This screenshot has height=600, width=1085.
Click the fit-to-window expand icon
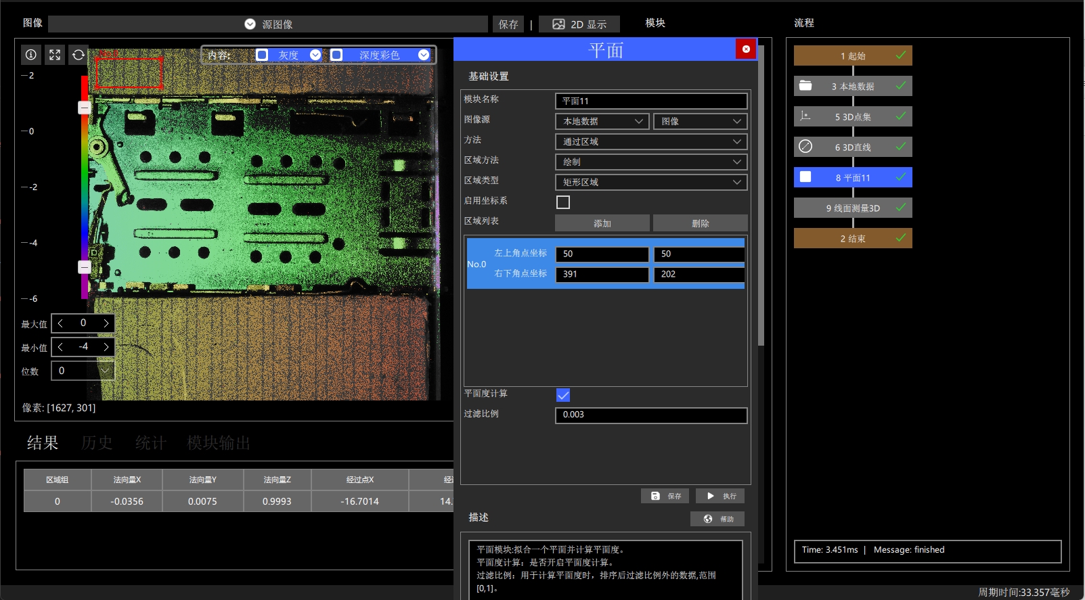click(55, 55)
